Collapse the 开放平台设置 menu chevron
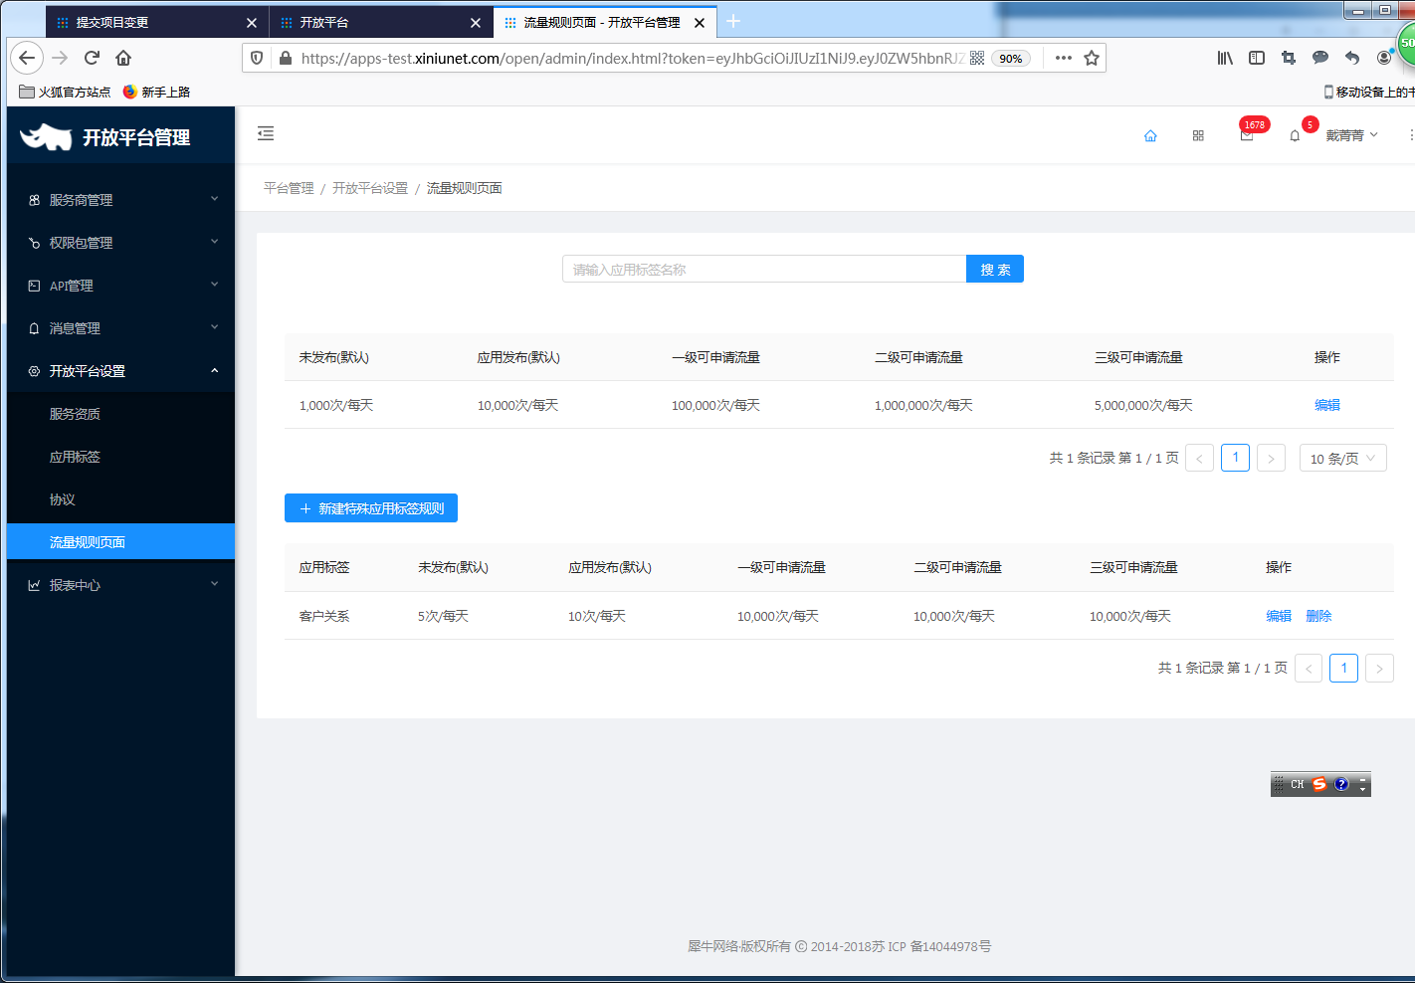This screenshot has height=983, width=1415. (214, 370)
